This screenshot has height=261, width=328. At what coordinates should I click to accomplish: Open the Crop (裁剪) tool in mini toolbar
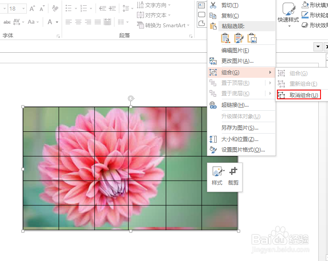[x=233, y=176]
